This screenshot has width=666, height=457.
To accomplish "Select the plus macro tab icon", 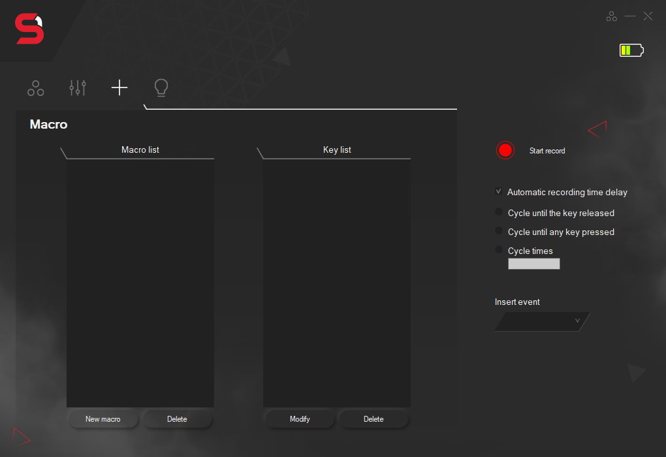I will (x=119, y=87).
